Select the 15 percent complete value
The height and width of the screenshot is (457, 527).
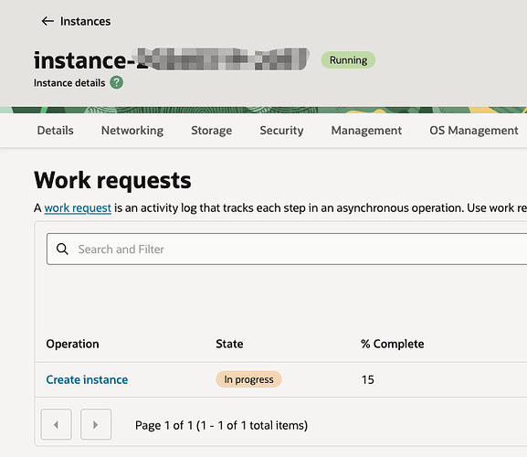(x=368, y=379)
